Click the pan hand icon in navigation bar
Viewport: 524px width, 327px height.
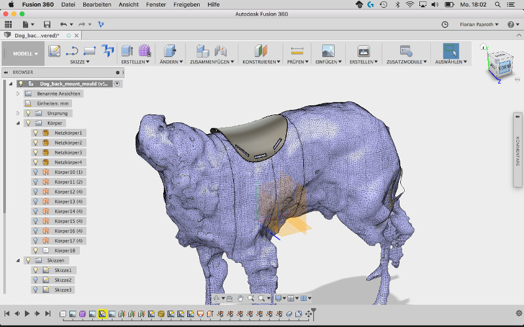[x=240, y=298]
